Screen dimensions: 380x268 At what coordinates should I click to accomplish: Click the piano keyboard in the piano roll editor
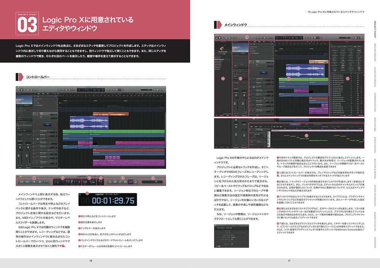pyautogui.click(x=269, y=139)
